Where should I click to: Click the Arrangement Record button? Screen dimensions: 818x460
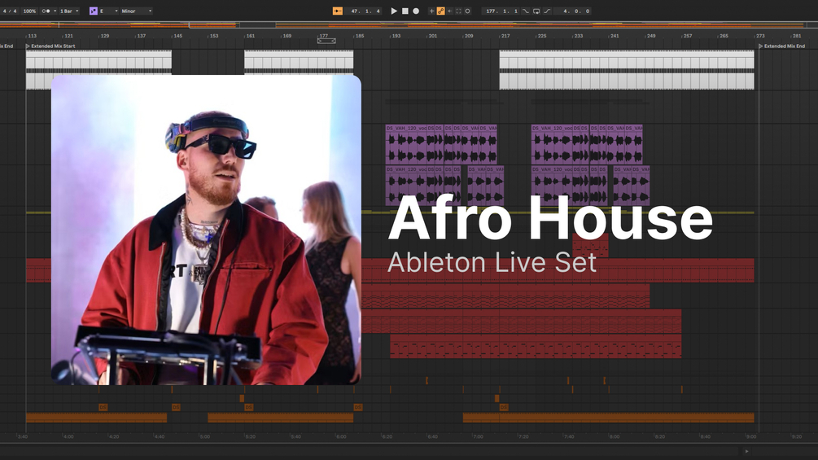pyautogui.click(x=416, y=11)
